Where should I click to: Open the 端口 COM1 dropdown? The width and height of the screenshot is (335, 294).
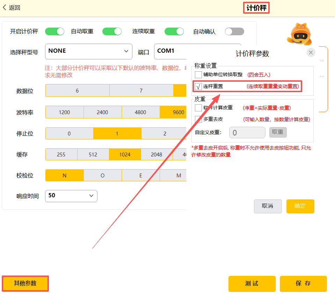click(x=170, y=51)
